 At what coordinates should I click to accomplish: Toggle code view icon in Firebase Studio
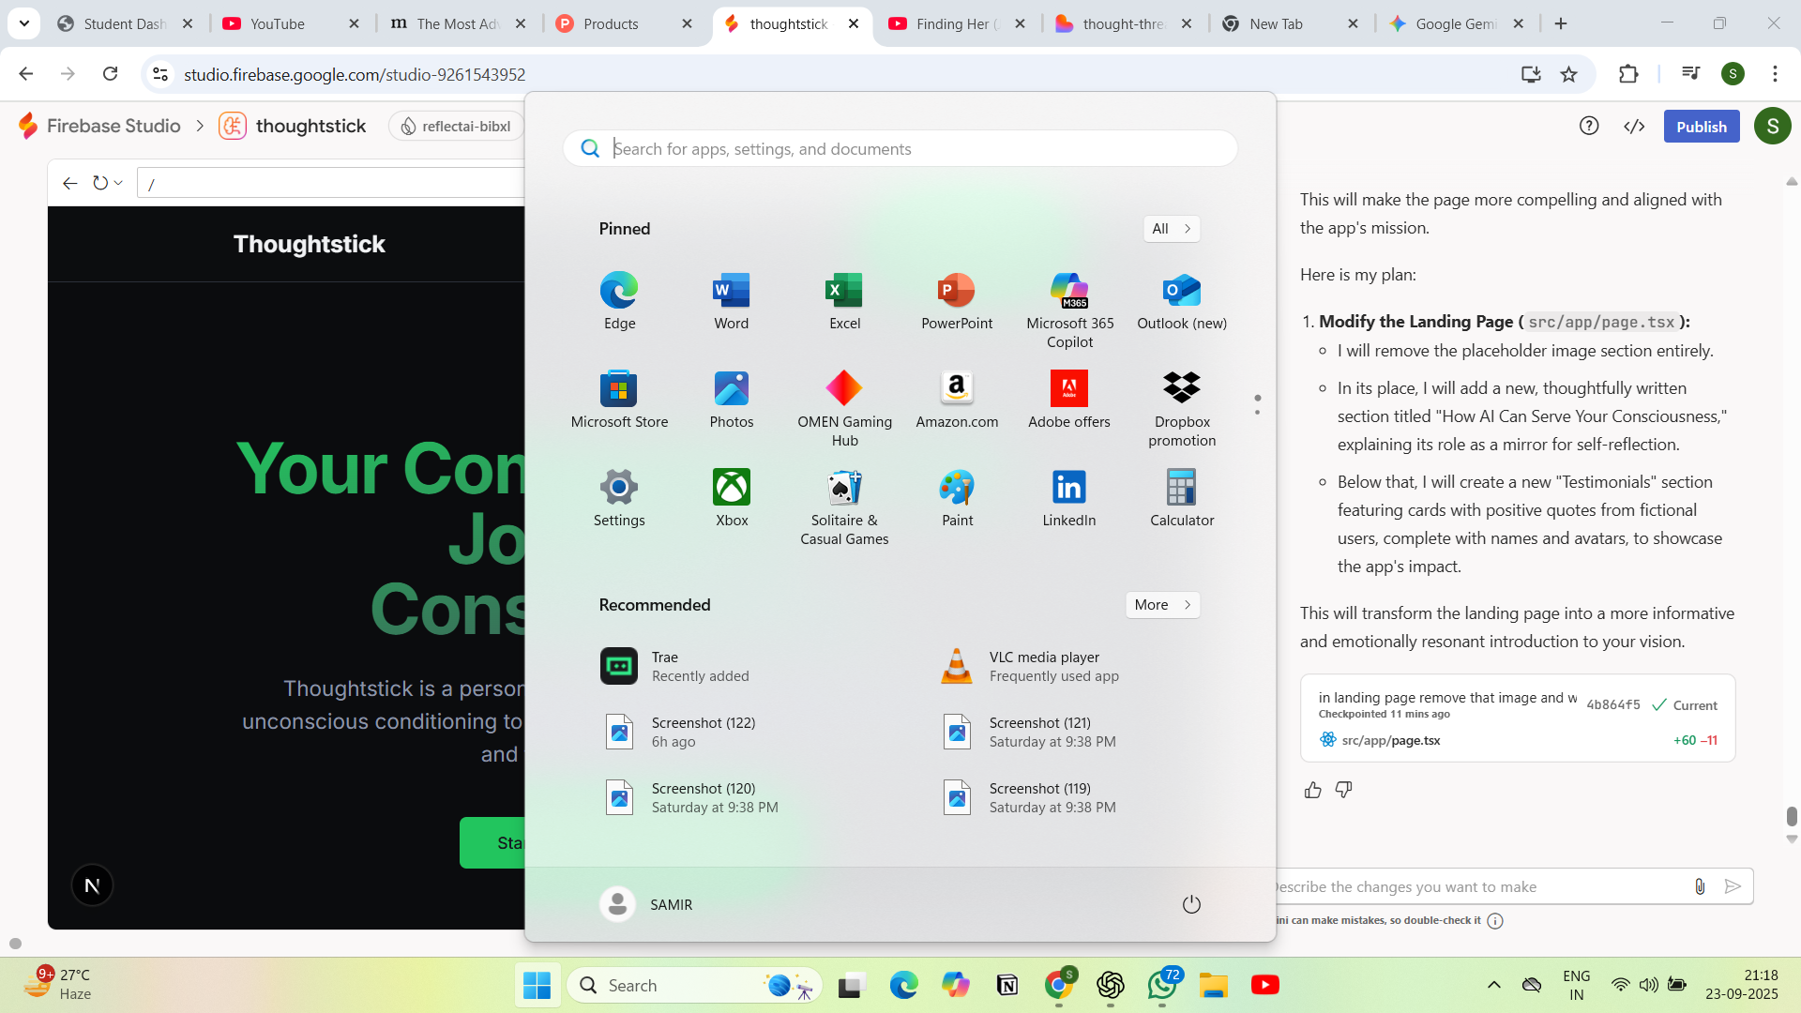click(1634, 127)
